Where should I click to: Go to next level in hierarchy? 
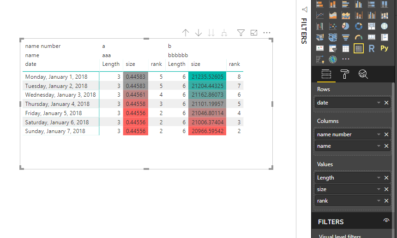pos(211,33)
